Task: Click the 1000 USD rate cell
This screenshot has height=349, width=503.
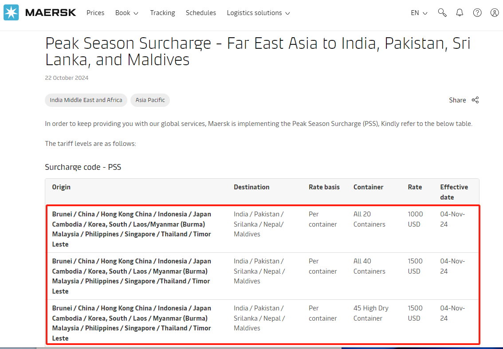Action: pyautogui.click(x=415, y=219)
